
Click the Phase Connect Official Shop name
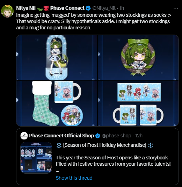61,136
